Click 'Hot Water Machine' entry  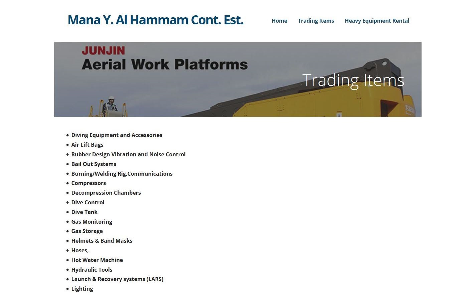97,260
